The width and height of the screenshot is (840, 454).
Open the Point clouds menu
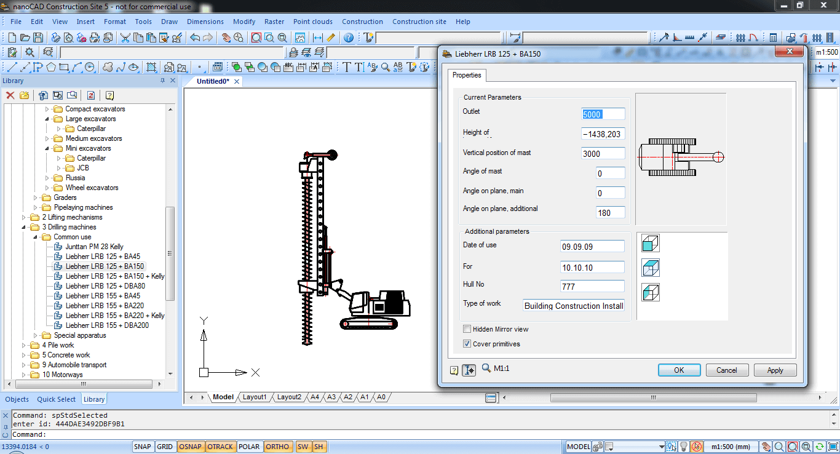pos(312,22)
